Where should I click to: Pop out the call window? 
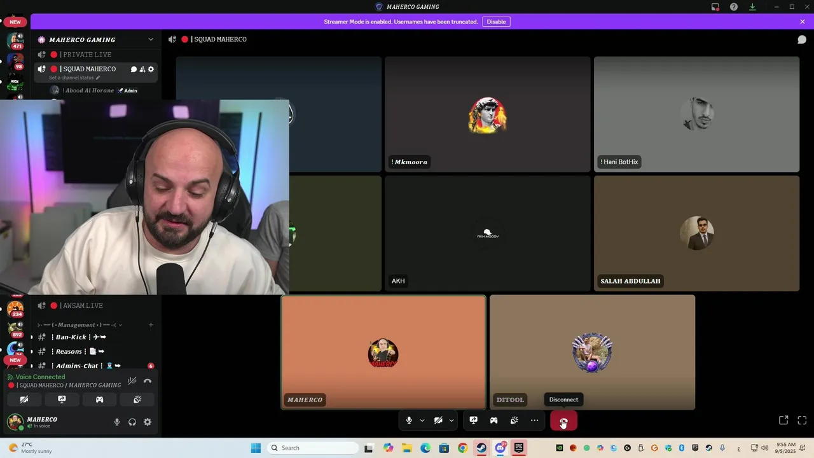[x=783, y=420]
